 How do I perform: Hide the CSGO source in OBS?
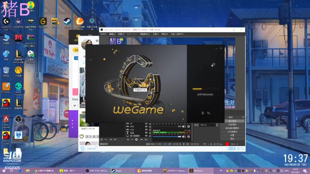[146, 130]
